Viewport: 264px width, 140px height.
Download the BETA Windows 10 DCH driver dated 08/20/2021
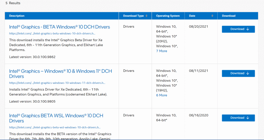[x=238, y=29]
